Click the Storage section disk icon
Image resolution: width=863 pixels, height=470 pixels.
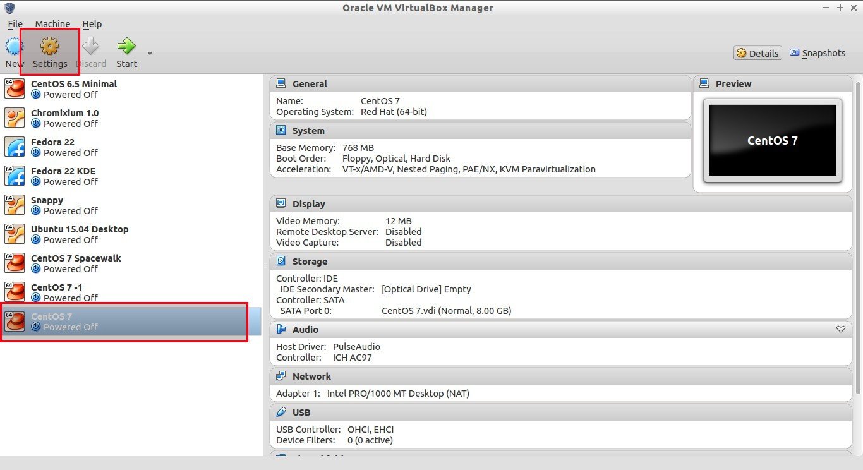pyautogui.click(x=281, y=261)
